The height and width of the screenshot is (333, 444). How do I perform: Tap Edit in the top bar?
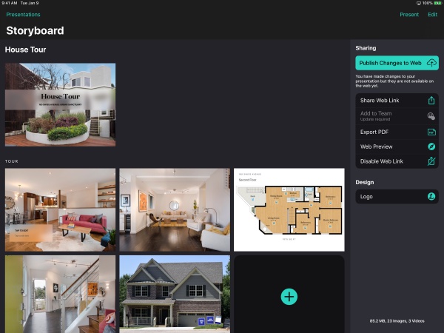pyautogui.click(x=432, y=15)
